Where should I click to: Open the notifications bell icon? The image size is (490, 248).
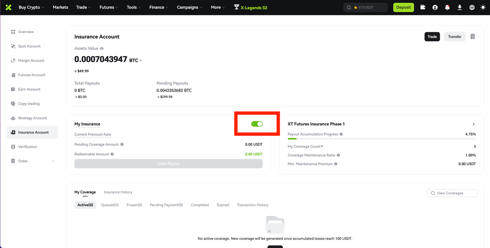click(x=447, y=7)
